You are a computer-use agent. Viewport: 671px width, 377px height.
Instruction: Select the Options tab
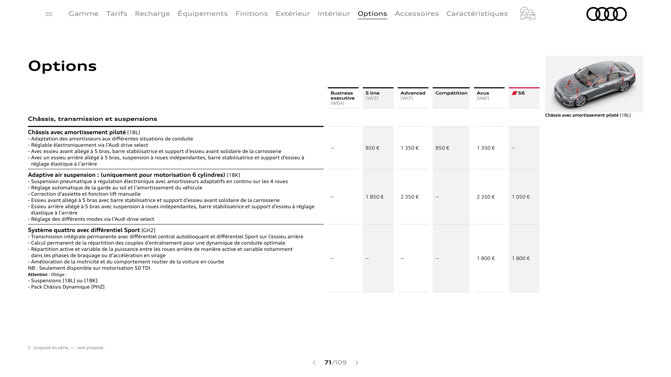click(x=372, y=14)
